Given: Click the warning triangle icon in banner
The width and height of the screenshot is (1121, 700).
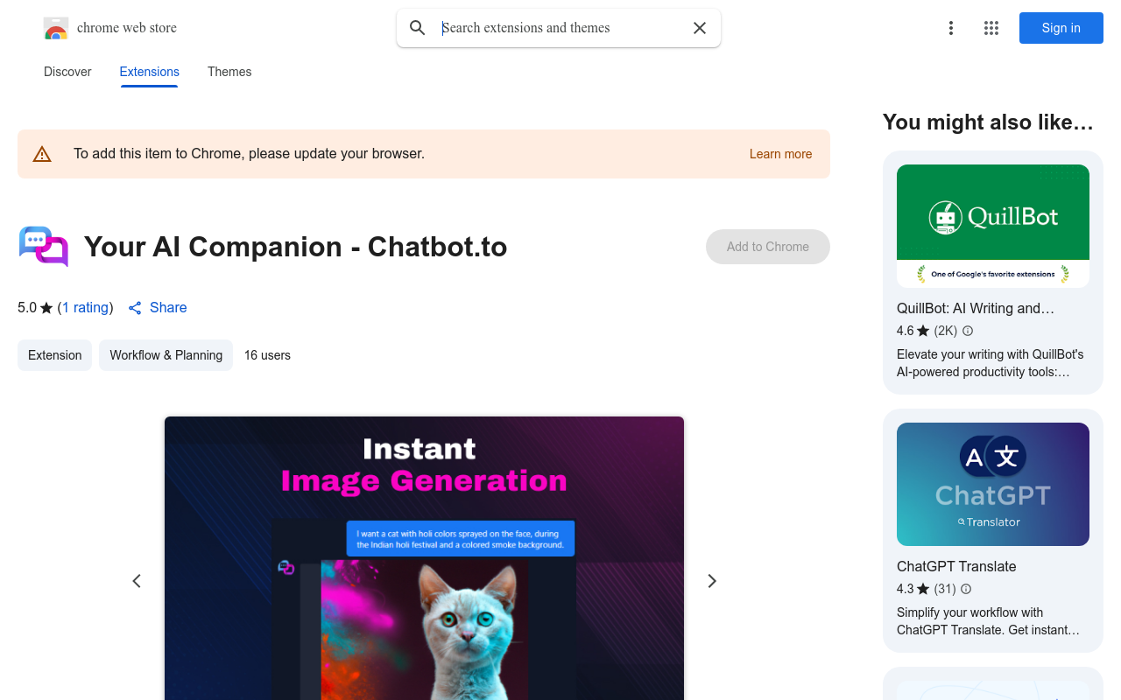Looking at the screenshot, I should pos(42,155).
